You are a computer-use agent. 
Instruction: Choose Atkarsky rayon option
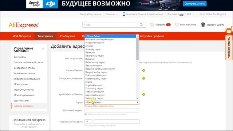pyautogui.click(x=110, y=49)
